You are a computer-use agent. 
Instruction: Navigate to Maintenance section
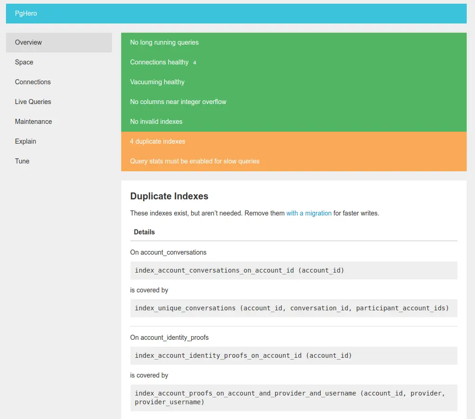59,122
